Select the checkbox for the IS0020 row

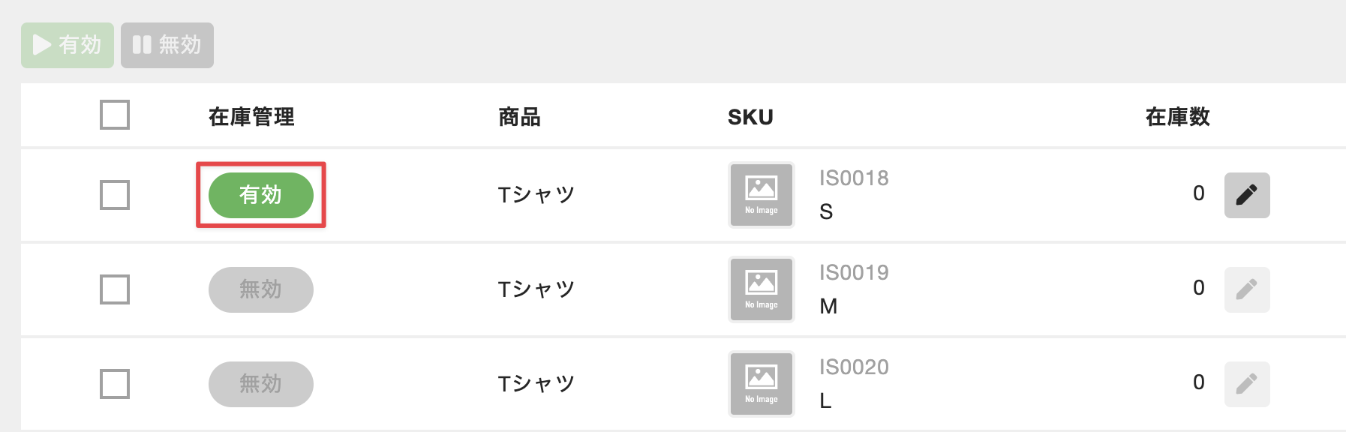[115, 384]
